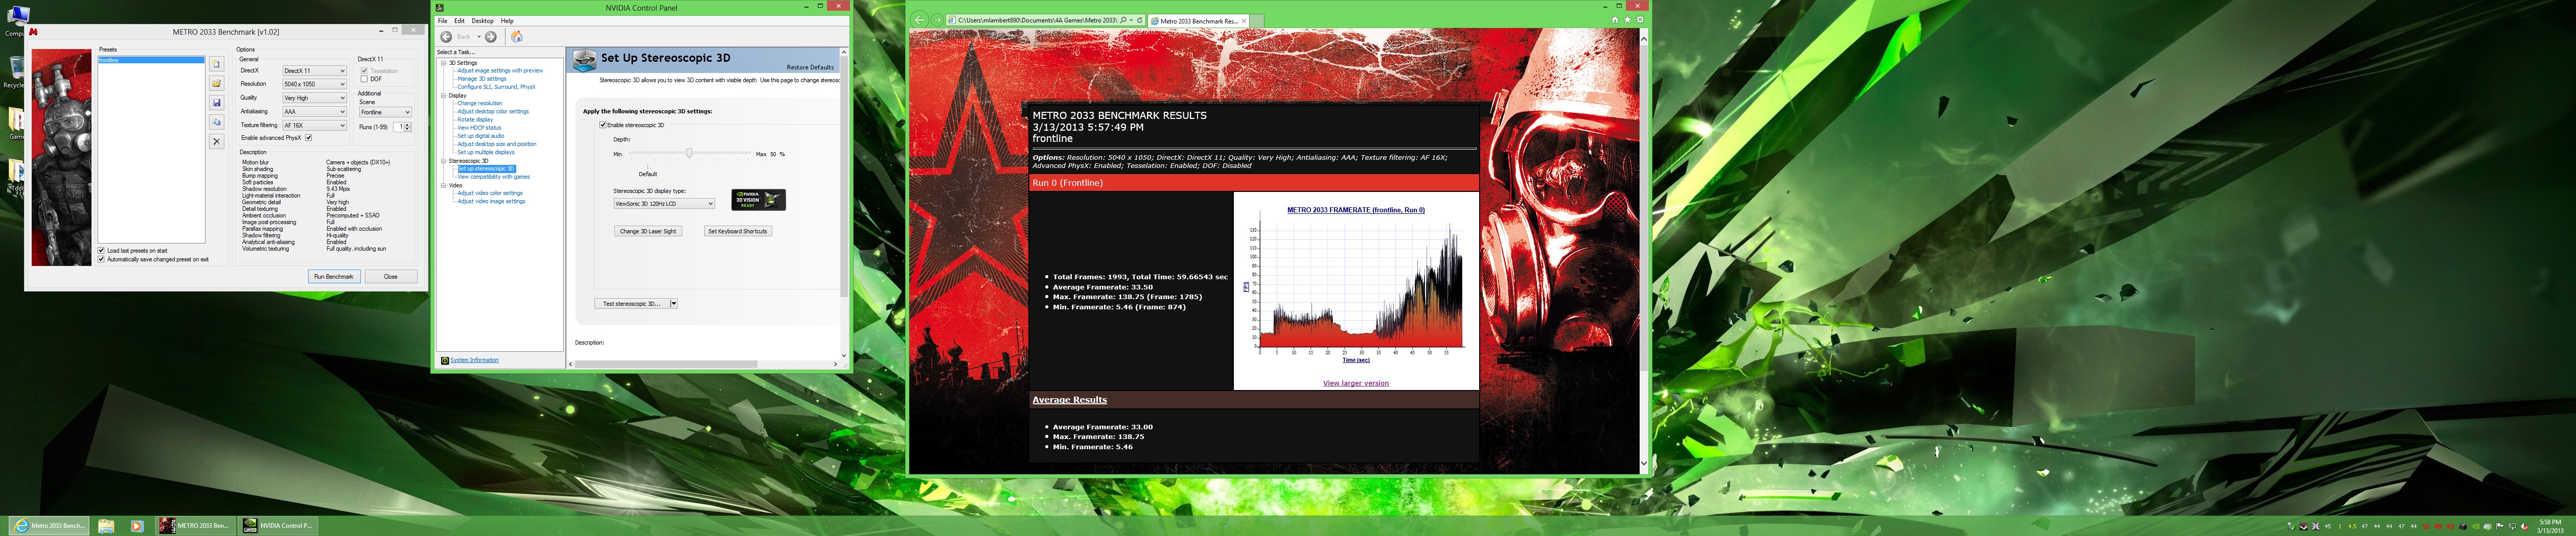Select Manage 3D settings in task tree

[x=481, y=79]
